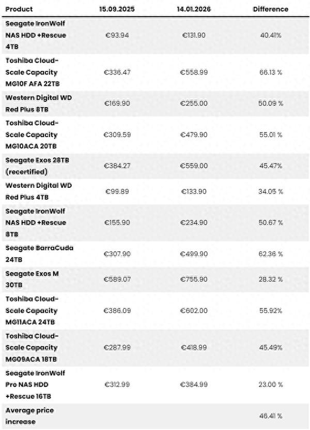Screen dimensions: 310x430
Task: Click the 66.13 % difference cell
Action: [x=271, y=72]
